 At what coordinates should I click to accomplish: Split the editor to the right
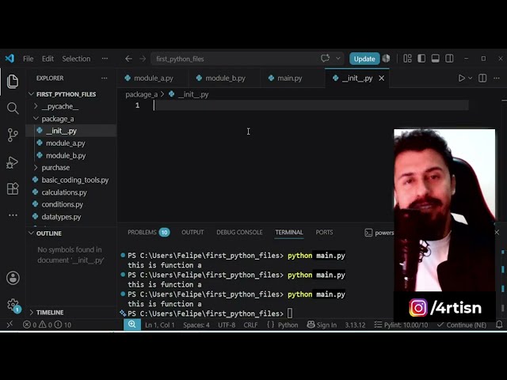click(482, 78)
